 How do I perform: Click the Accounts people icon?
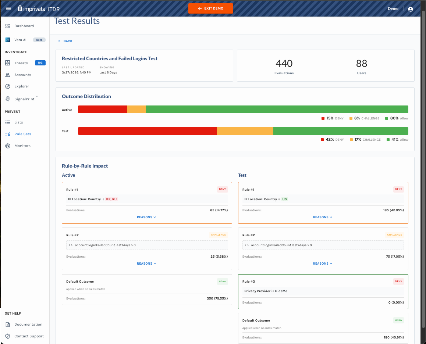8,75
